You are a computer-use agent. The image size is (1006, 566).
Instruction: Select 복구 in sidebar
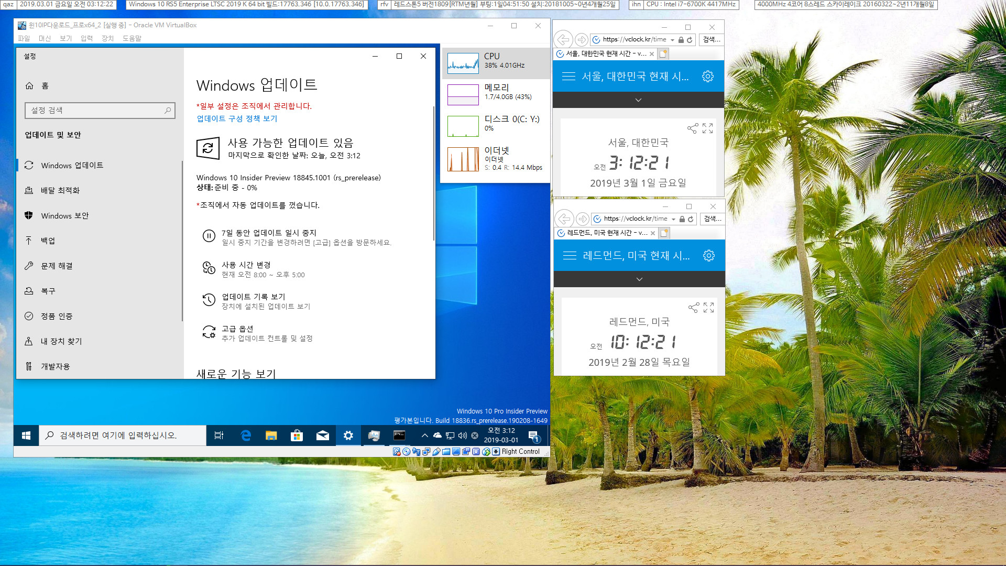click(x=48, y=291)
